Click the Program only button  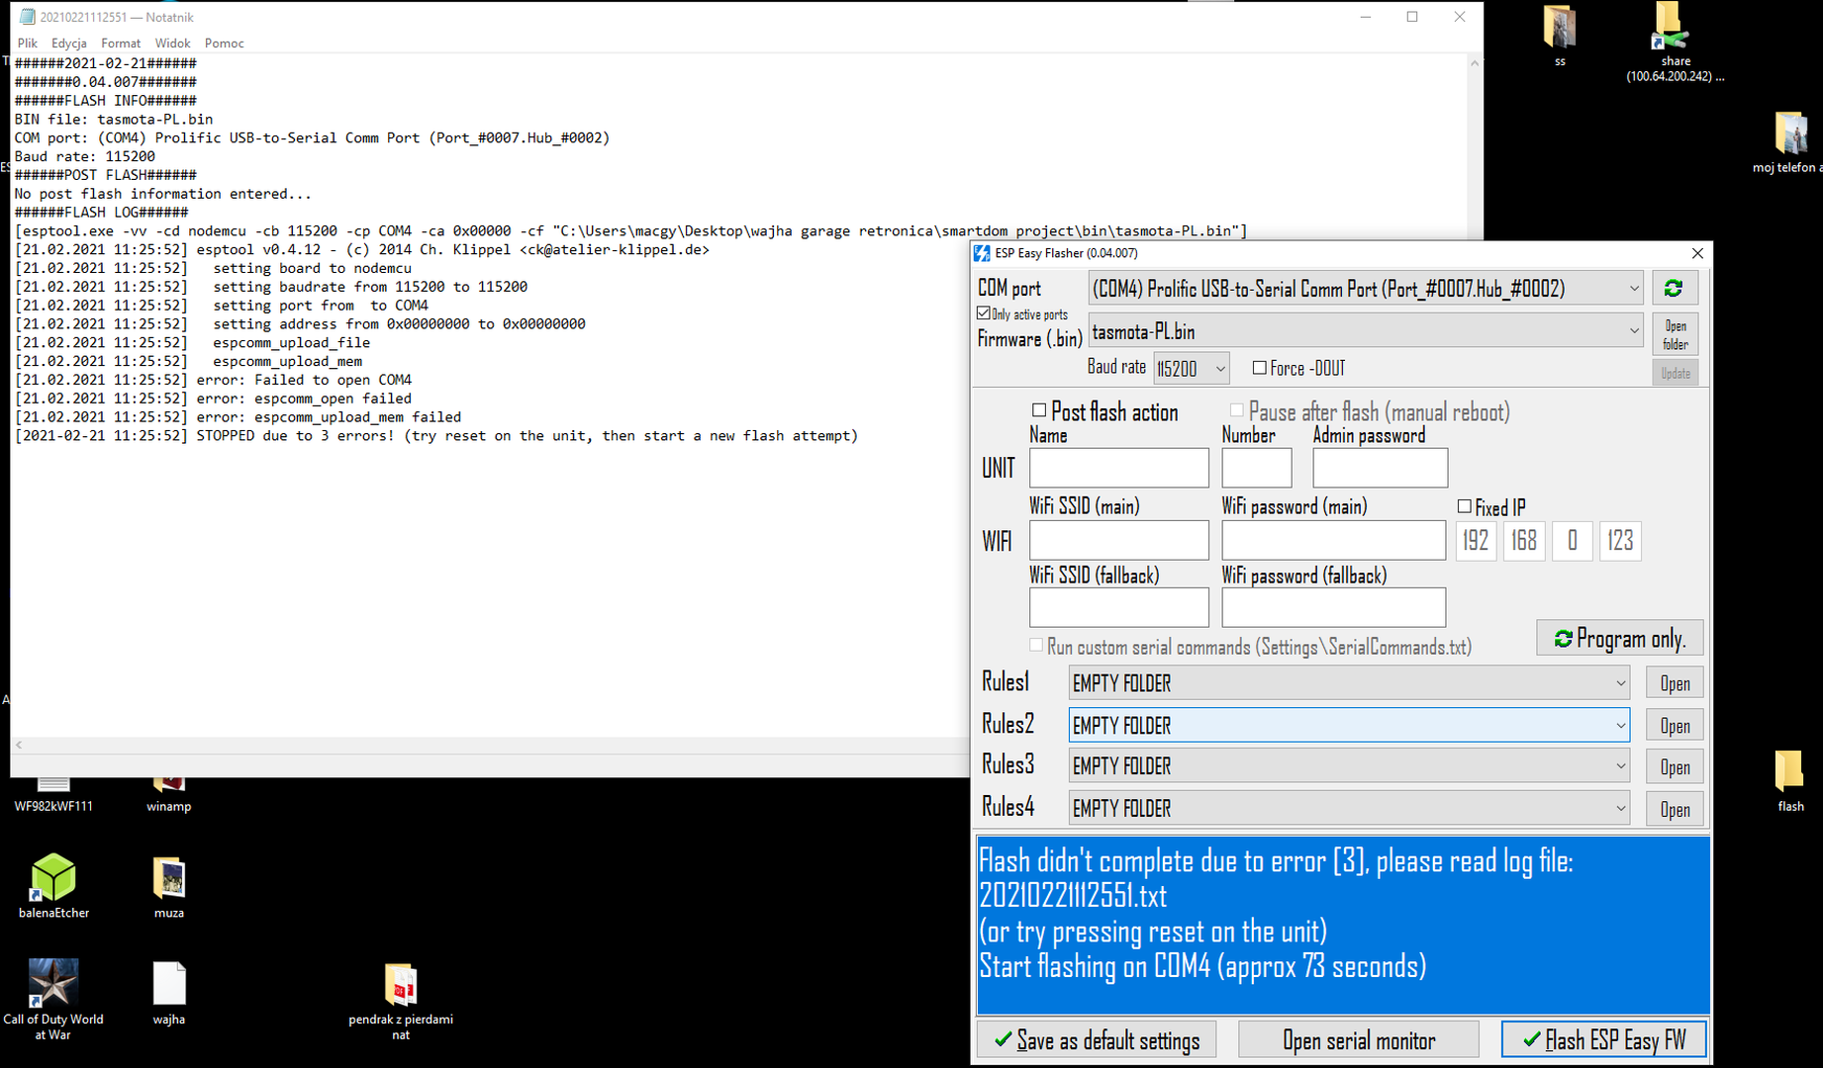1619,639
